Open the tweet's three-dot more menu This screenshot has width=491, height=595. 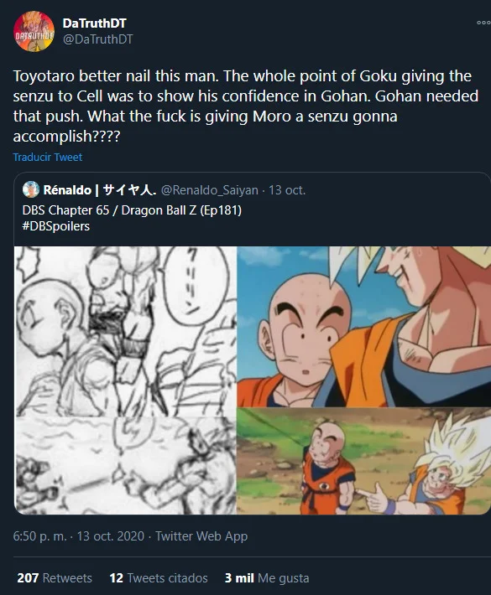pos(483,23)
